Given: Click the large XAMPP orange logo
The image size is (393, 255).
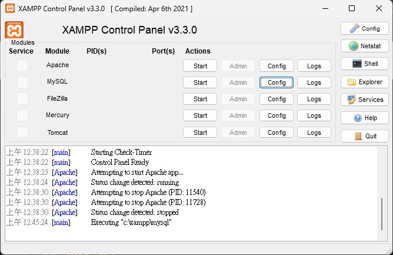Looking at the screenshot, I should (x=14, y=30).
